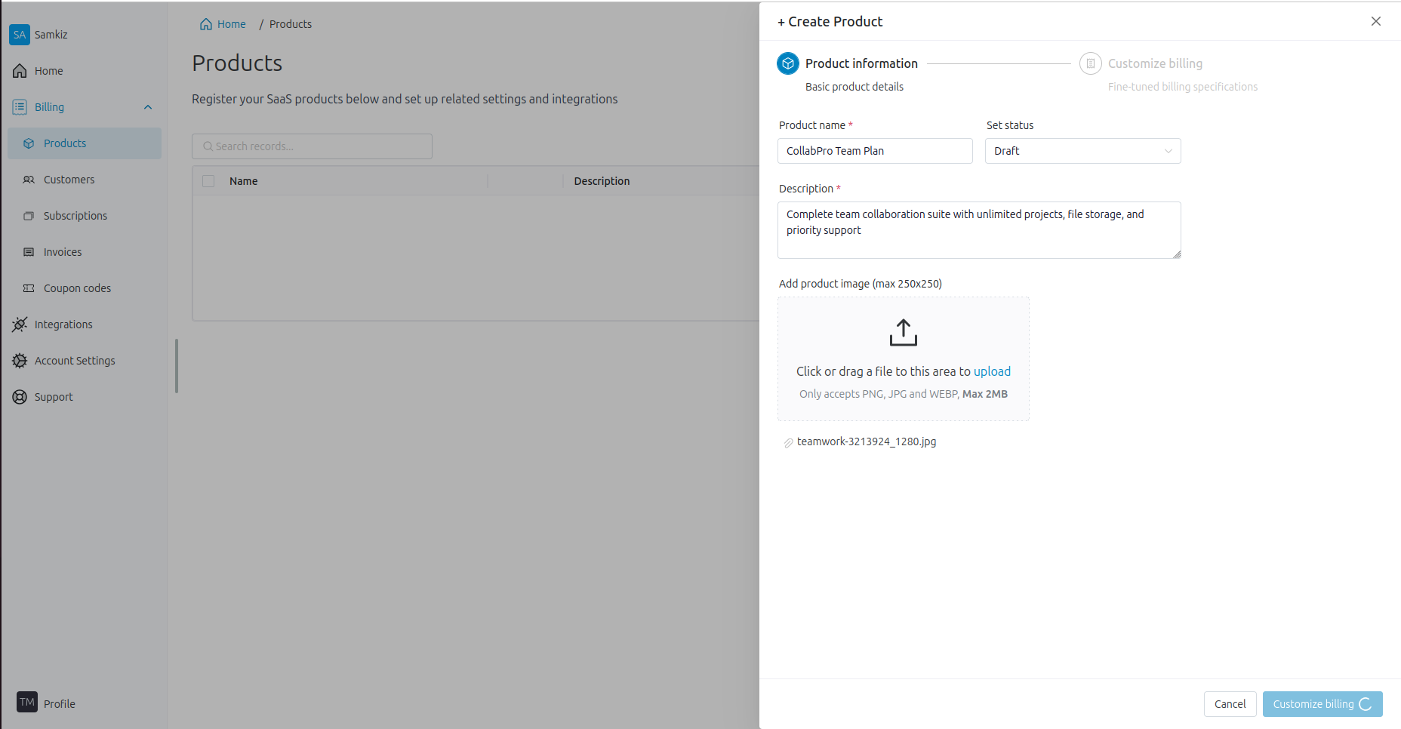The image size is (1401, 729).
Task: Close the Create Product panel
Action: pos(1375,21)
